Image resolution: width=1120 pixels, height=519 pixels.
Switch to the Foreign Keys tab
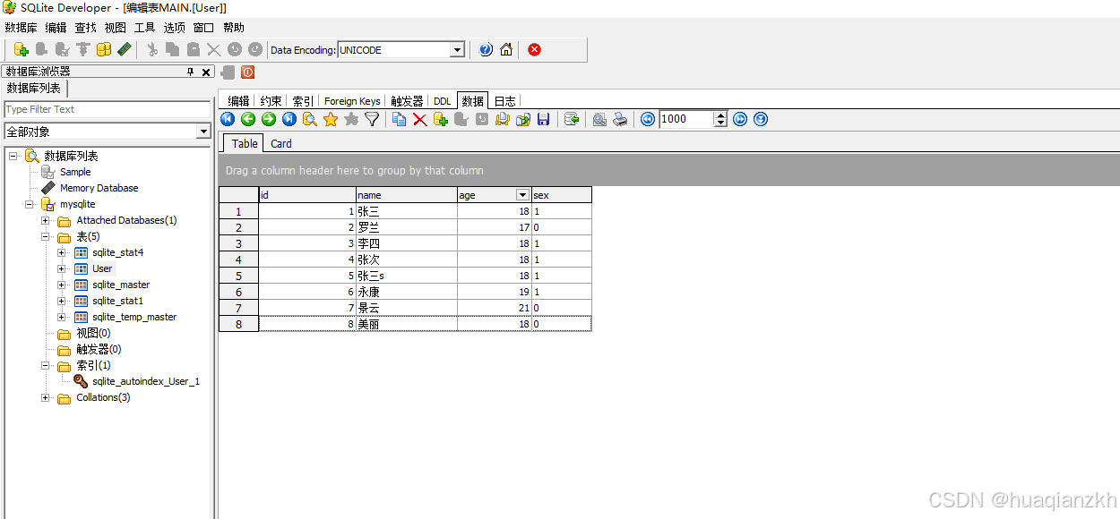tap(352, 101)
